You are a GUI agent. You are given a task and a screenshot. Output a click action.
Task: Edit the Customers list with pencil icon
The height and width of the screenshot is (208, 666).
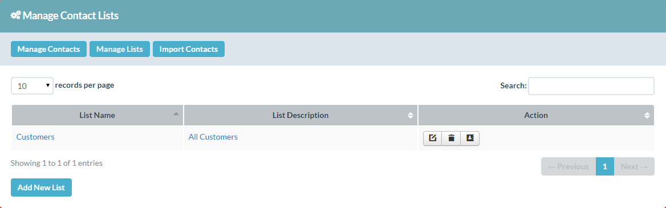tap(432, 138)
